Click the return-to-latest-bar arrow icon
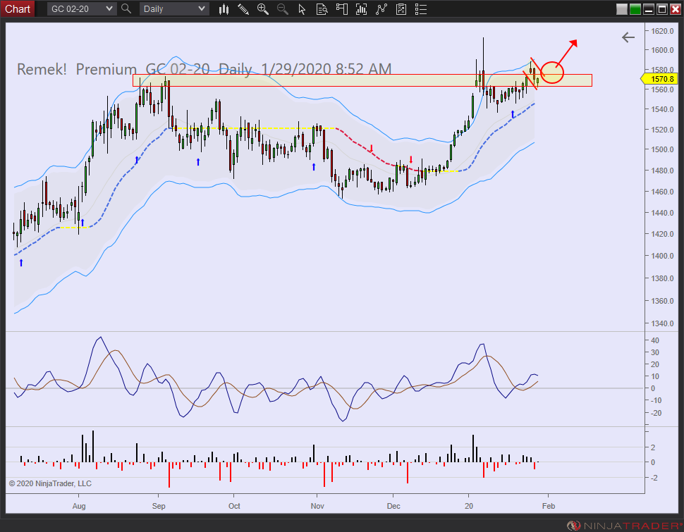Screen dimensions: 684x532 (628, 37)
